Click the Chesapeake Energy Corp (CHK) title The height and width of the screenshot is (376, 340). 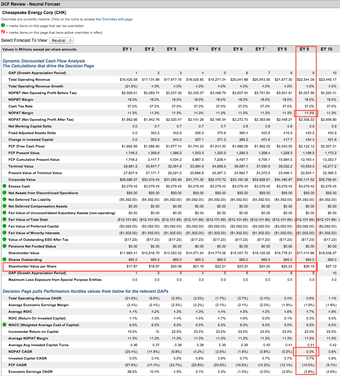34,13
